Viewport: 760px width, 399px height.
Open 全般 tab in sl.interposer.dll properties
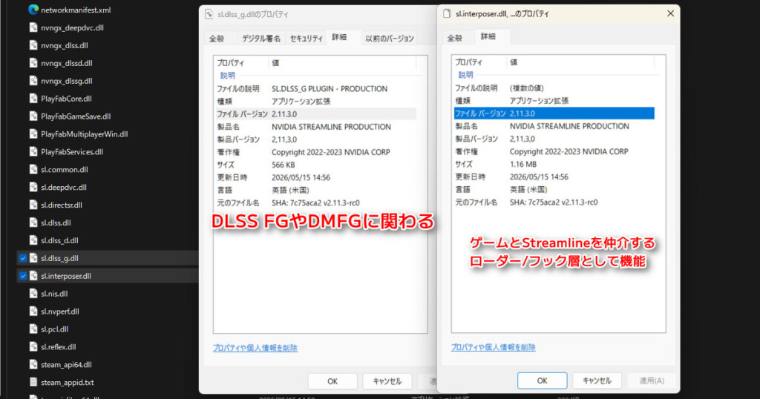tap(455, 38)
